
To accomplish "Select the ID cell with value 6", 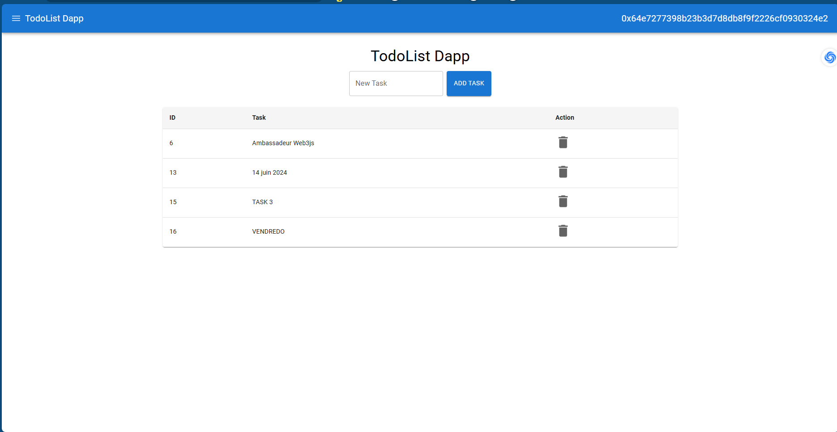I will point(171,143).
